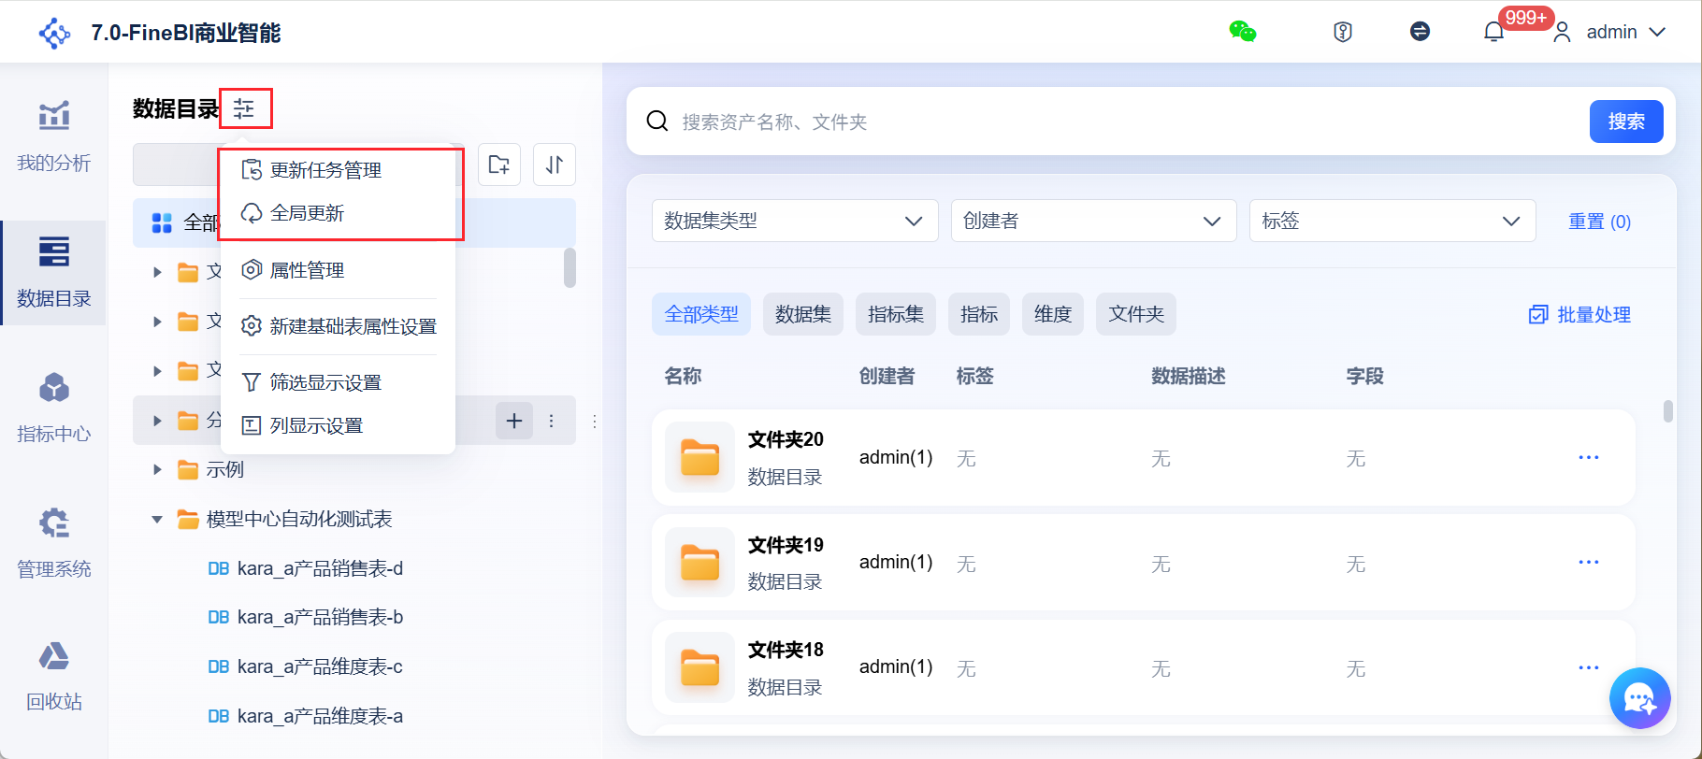Viewport: 1702px width, 759px height.
Task: Click the blue 搜索 button
Action: click(1626, 122)
